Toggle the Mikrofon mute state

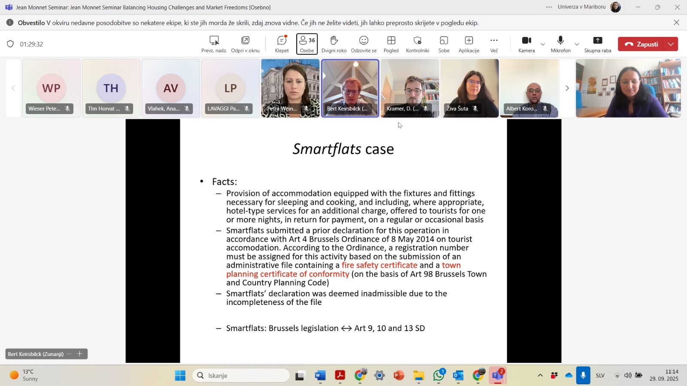click(x=560, y=44)
